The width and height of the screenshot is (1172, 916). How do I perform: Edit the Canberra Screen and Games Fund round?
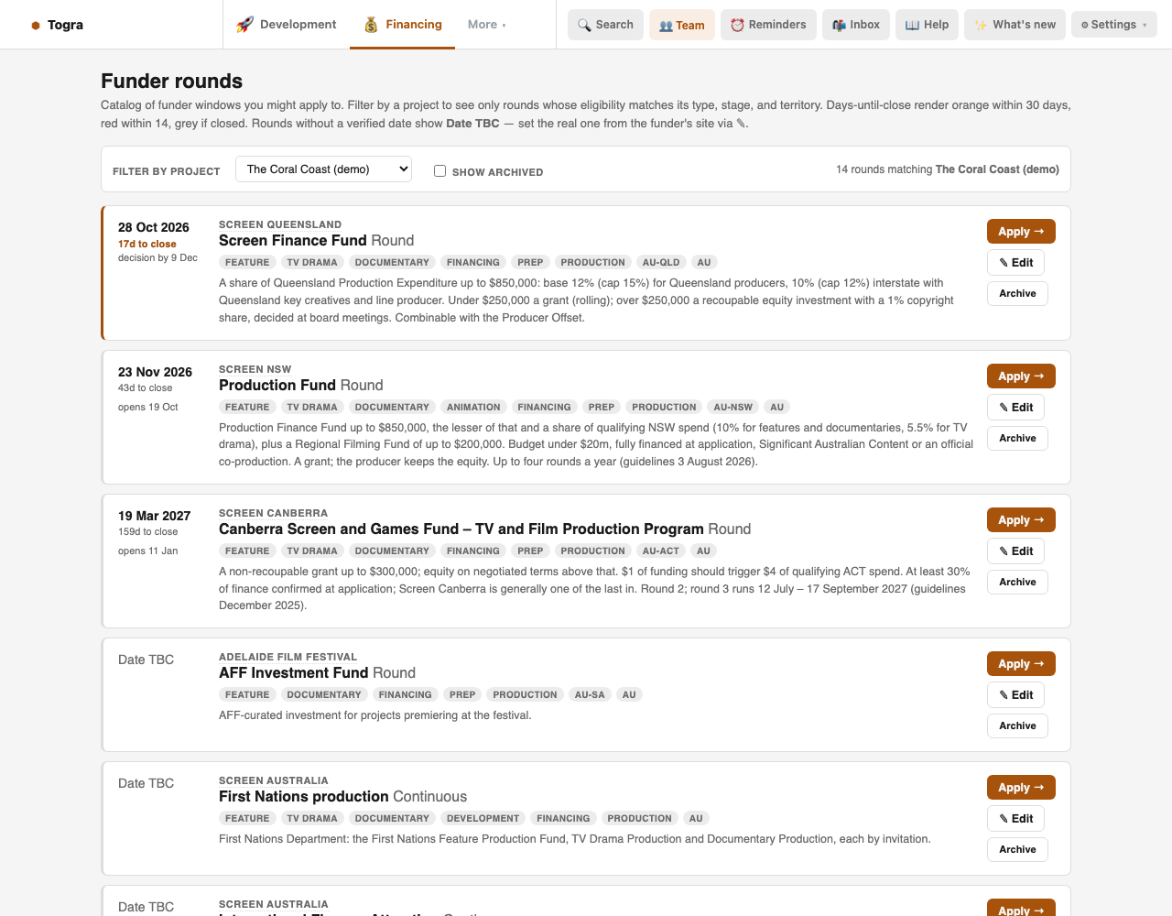1016,551
